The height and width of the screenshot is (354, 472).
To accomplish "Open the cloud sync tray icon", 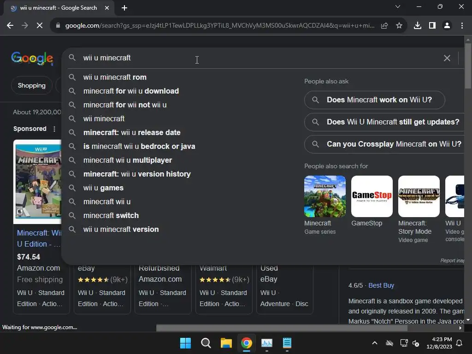I will tap(389, 343).
